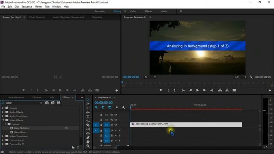
Task: Expand the Audio Transitions folder
Action: pyautogui.click(x=3, y=116)
